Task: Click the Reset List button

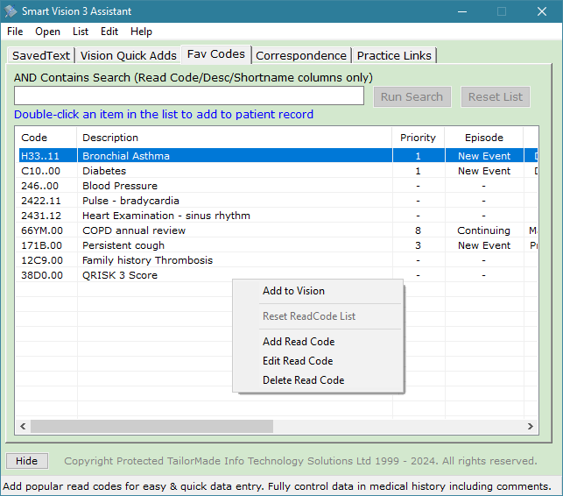Action: (495, 96)
